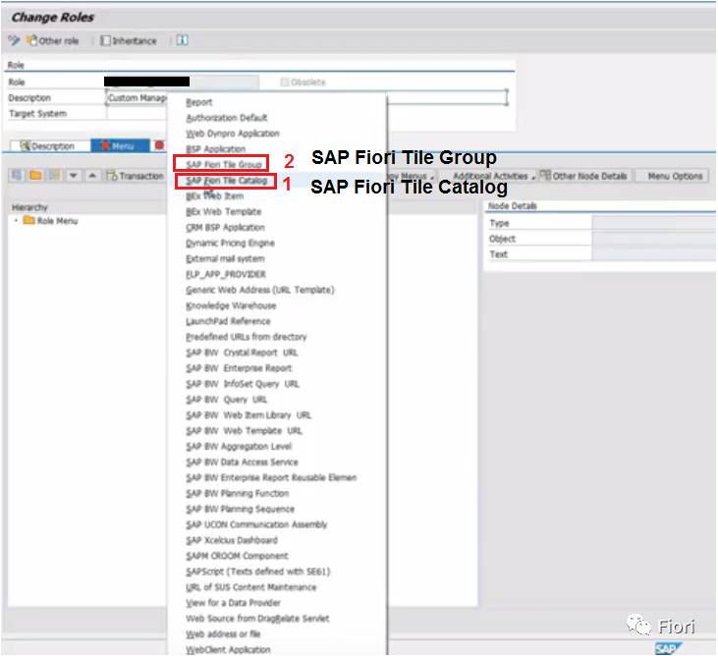Click the Inheritance toolbar button
Screen dimensions: 718x656
129,40
